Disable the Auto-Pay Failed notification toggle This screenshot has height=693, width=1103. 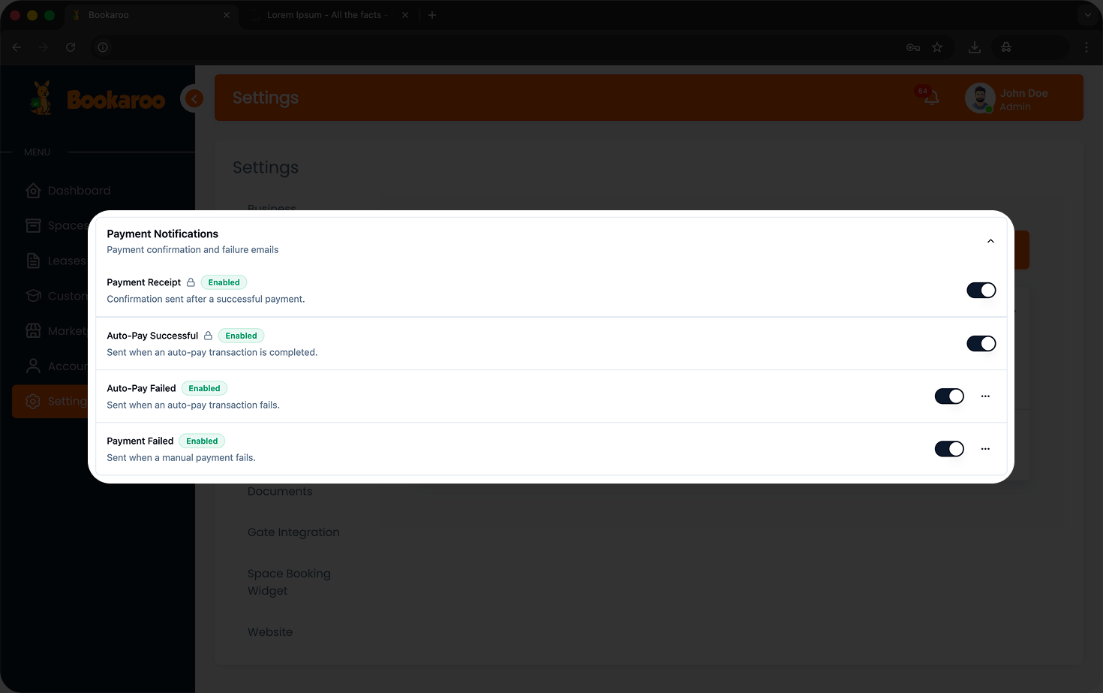(948, 396)
